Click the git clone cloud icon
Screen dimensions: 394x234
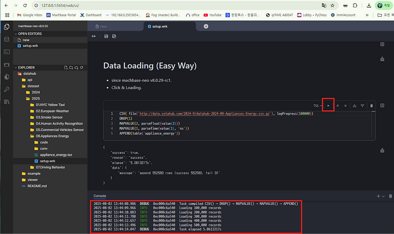click(x=76, y=68)
